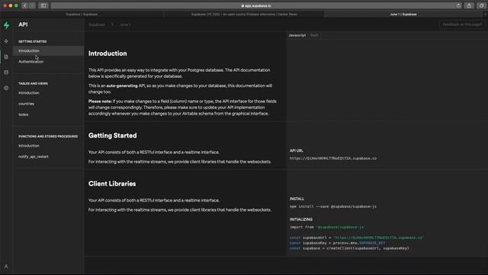Select Introduction under Getting Started
The height and width of the screenshot is (275, 488).
[48, 51]
